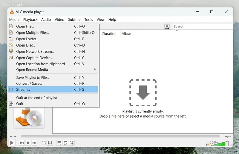Toggle random shuffle mode

tap(72, 143)
